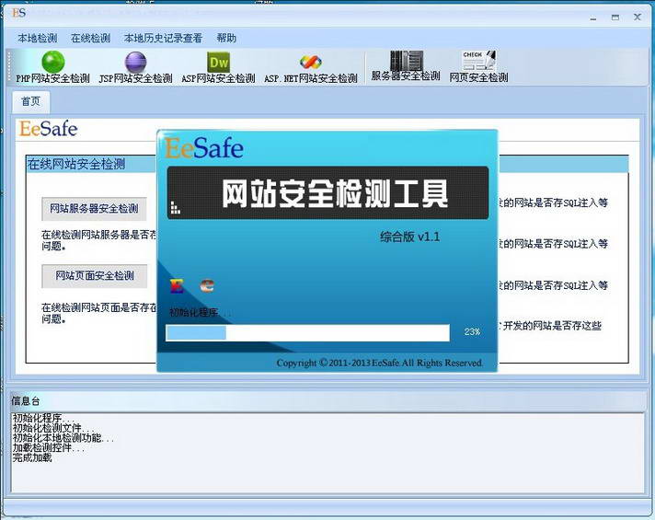
Task: Click the 服务器安全检测 label
Action: pos(406,76)
